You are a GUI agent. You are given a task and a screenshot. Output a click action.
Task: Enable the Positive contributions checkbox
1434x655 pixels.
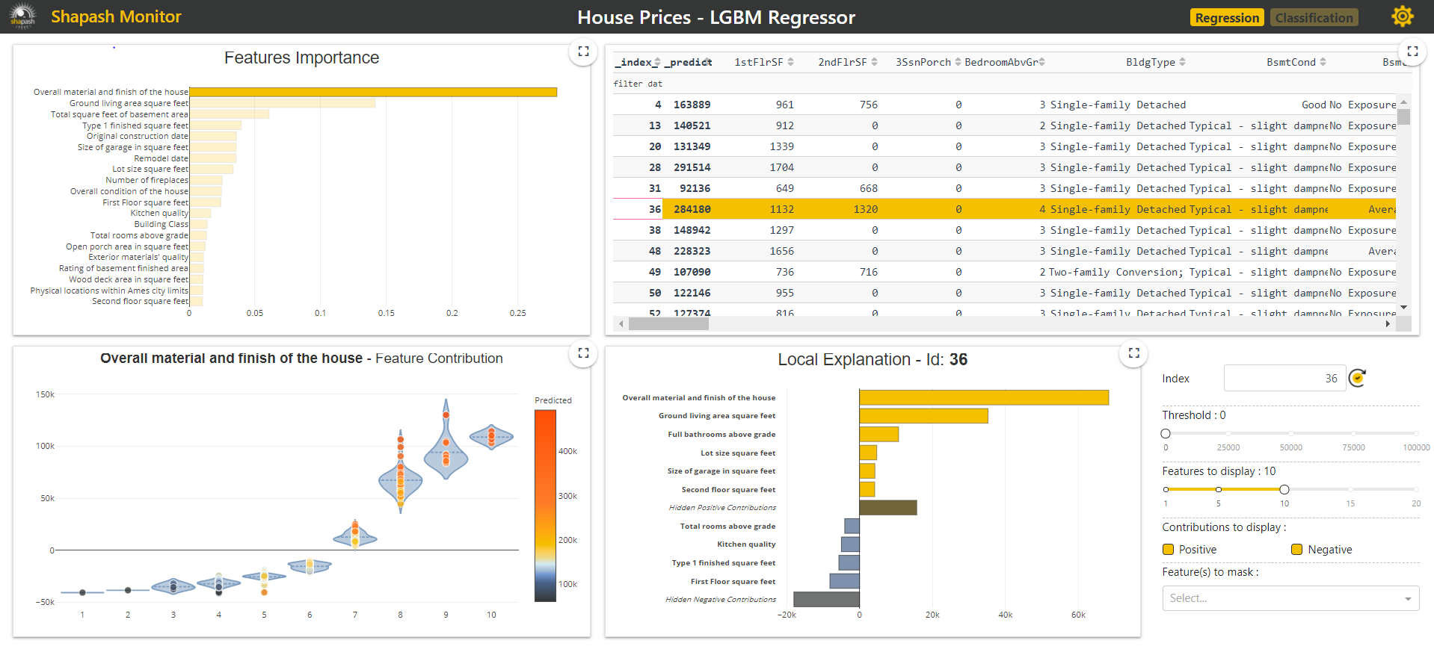[1168, 550]
